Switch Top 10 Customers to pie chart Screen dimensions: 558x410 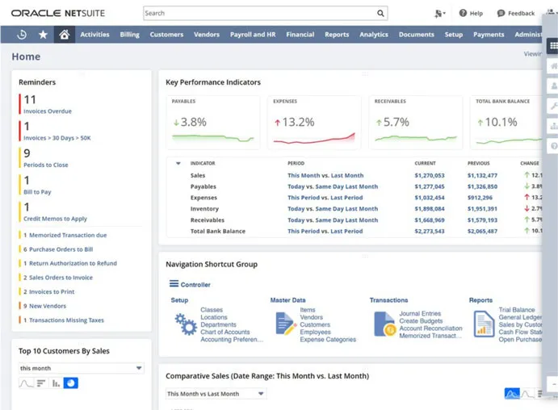(71, 383)
